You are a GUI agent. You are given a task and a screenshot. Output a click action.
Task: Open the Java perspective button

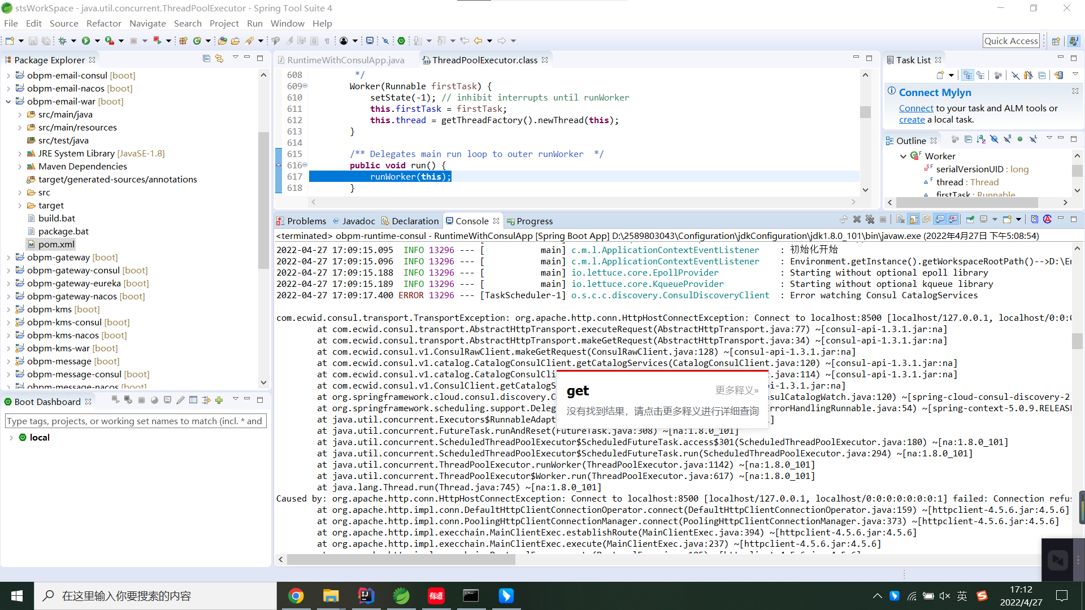click(1074, 41)
